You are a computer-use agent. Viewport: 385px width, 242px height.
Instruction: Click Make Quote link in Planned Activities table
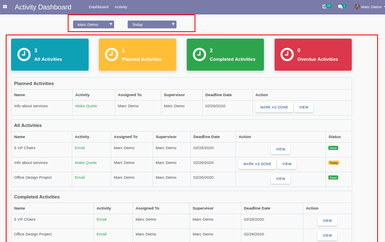click(x=86, y=106)
